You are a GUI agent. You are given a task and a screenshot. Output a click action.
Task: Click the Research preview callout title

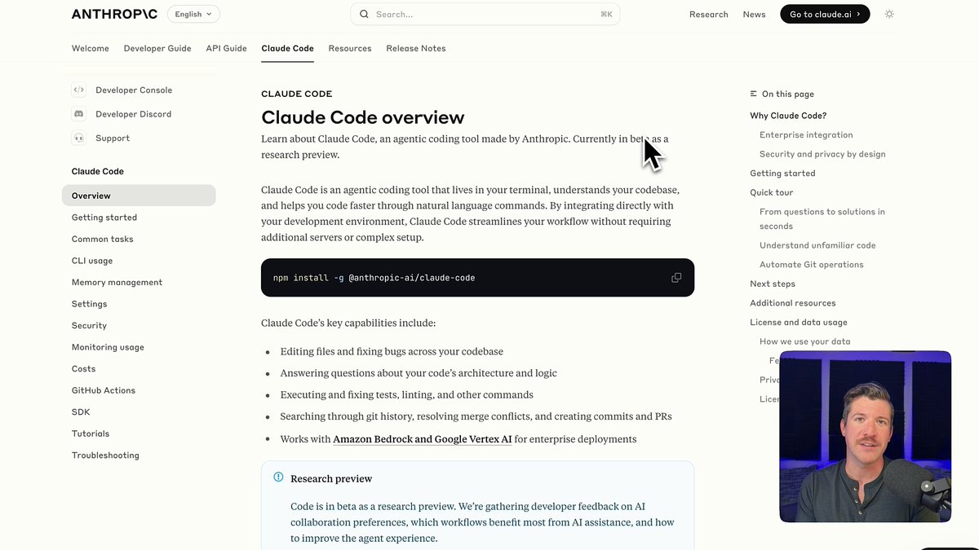(x=331, y=479)
